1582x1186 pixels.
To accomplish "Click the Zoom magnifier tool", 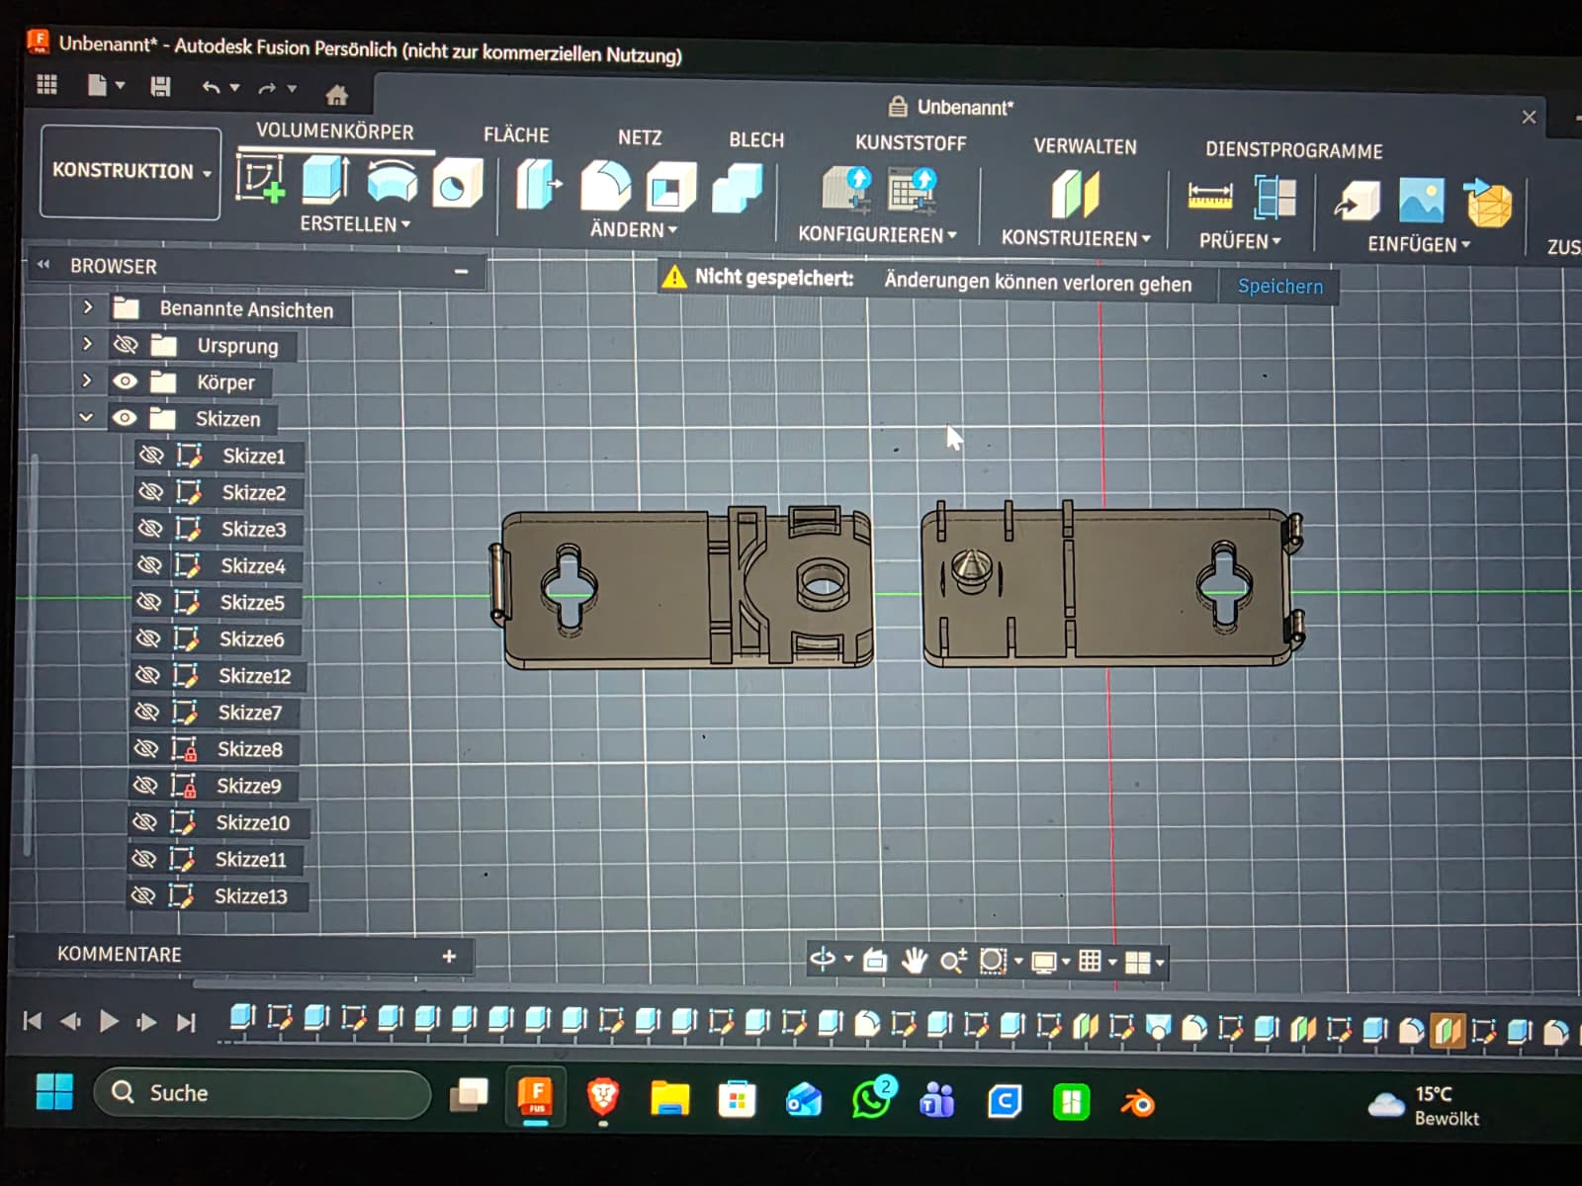I will pyautogui.click(x=953, y=961).
